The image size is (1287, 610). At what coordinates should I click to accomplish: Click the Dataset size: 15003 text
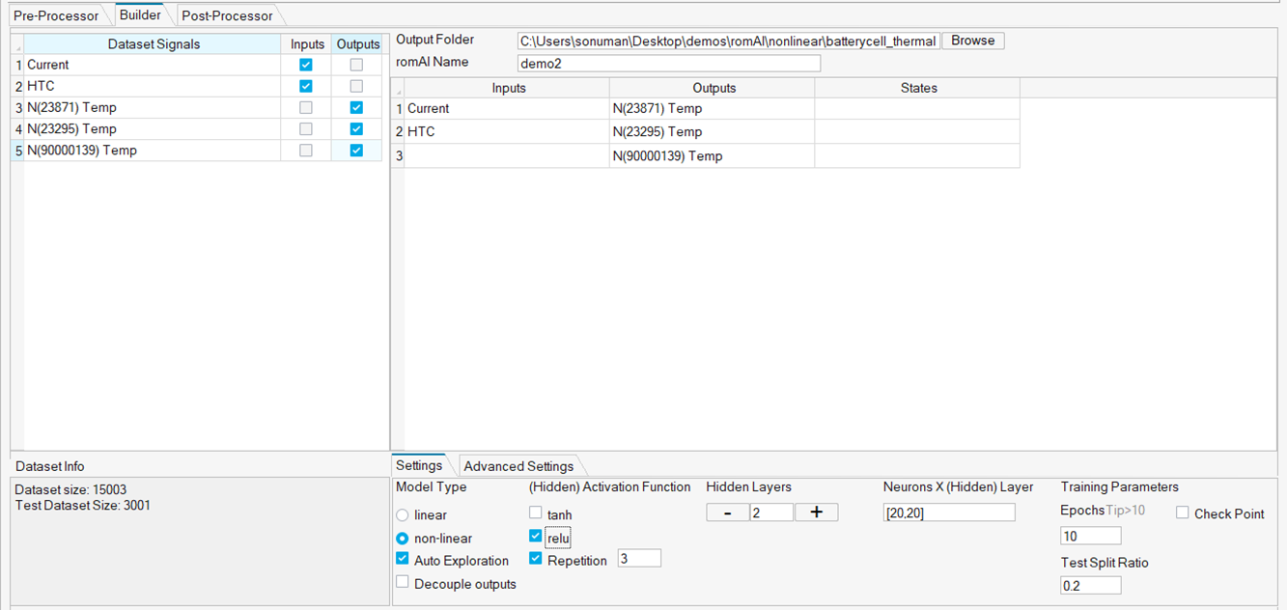pyautogui.click(x=70, y=489)
